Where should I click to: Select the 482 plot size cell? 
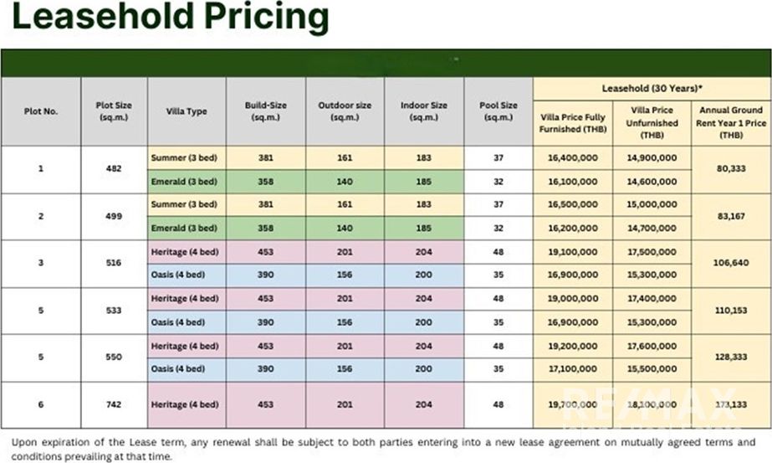(x=114, y=169)
